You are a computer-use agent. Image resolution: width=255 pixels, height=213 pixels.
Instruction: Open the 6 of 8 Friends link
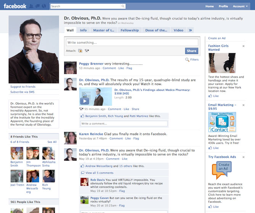coord(20,142)
